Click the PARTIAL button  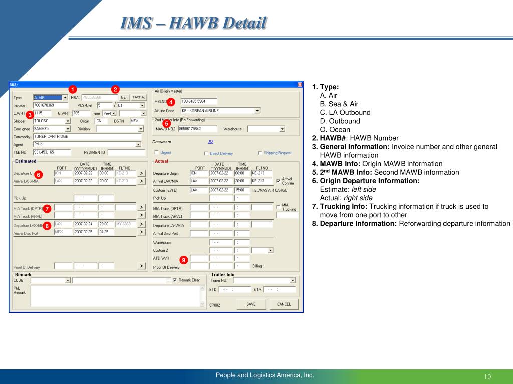139,97
